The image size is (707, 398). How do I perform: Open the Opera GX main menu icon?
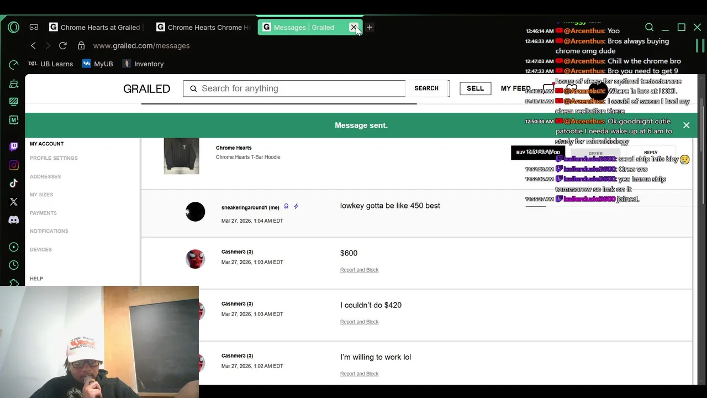pyautogui.click(x=14, y=27)
